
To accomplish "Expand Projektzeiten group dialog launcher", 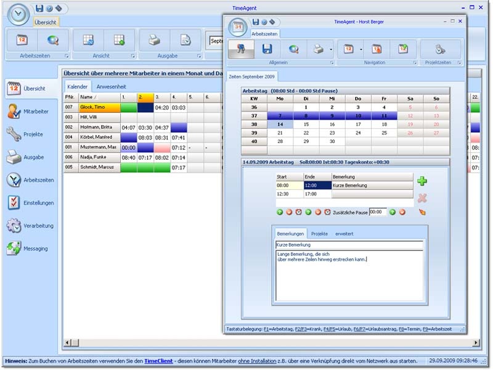I will 459,63.
